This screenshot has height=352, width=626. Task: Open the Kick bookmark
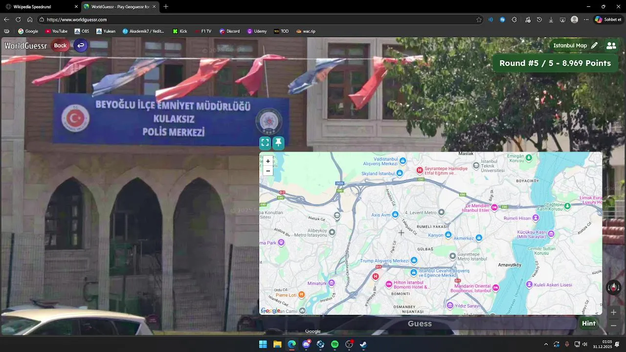179,31
